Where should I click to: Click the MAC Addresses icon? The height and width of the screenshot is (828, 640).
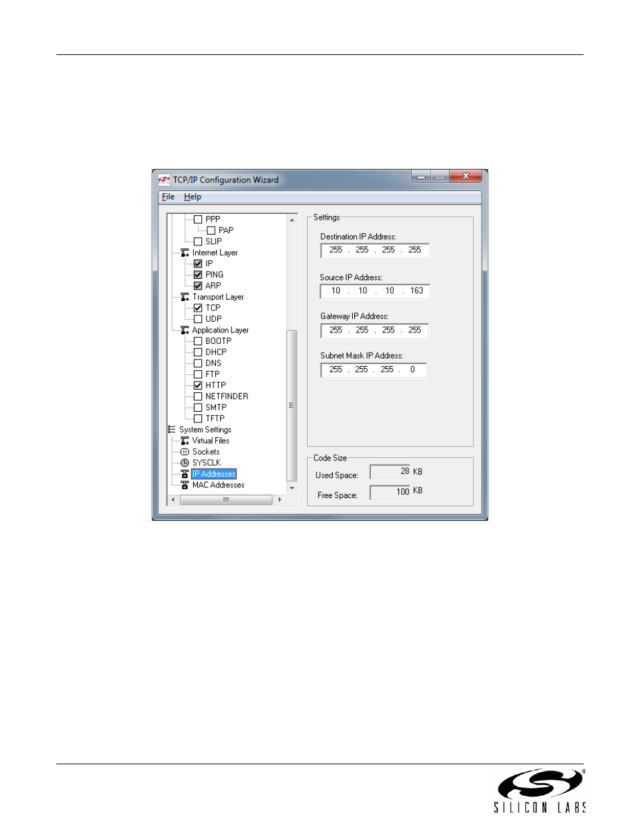tap(184, 485)
